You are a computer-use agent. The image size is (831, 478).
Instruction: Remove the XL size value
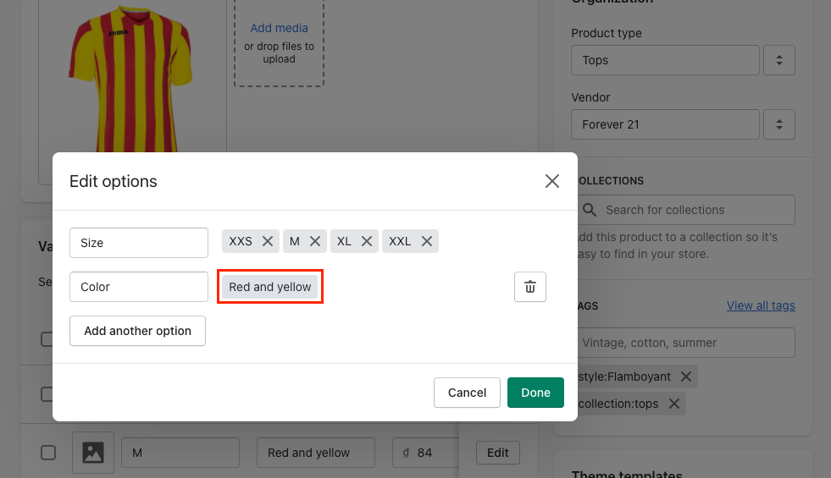[x=366, y=241]
